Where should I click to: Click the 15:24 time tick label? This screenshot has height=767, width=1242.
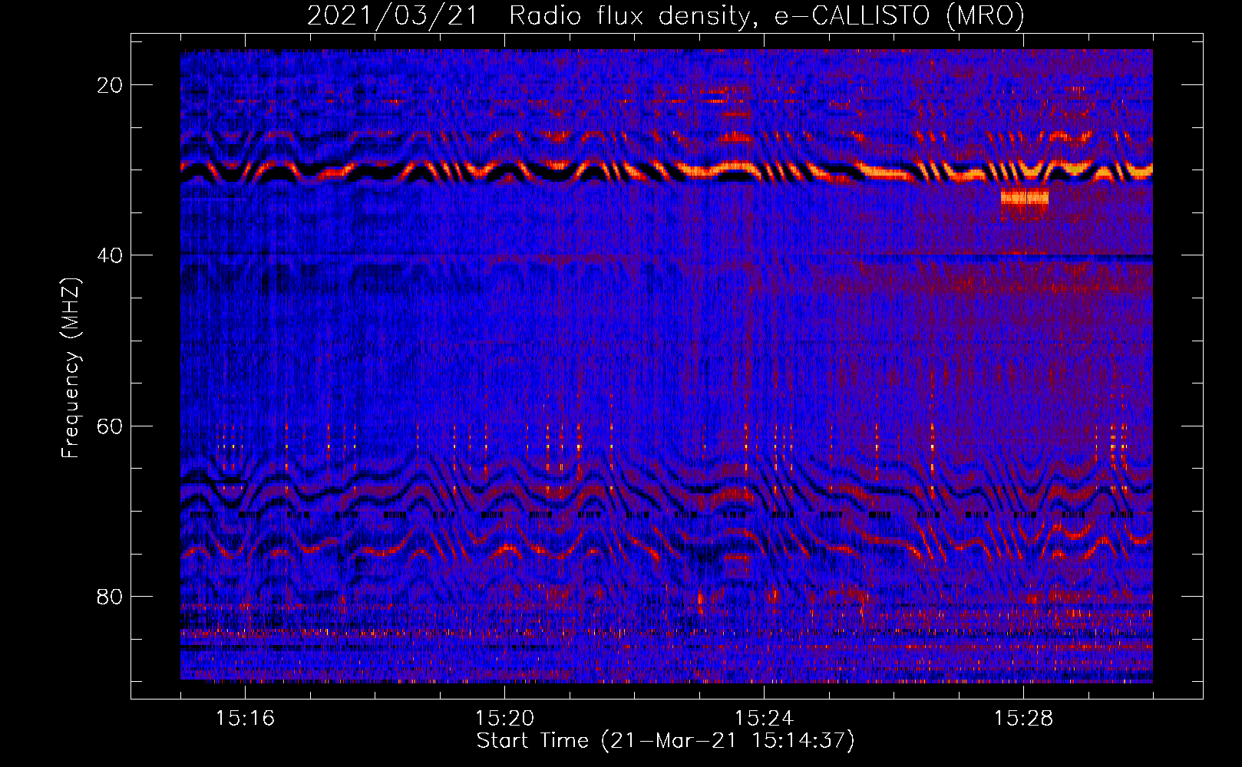tap(764, 719)
